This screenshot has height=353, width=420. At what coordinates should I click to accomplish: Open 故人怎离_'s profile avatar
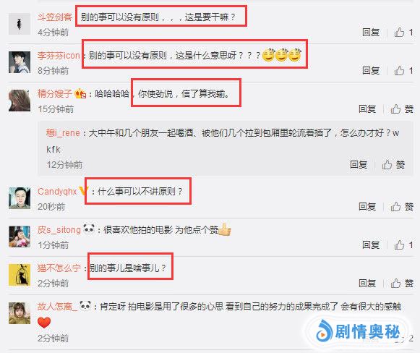click(x=20, y=313)
